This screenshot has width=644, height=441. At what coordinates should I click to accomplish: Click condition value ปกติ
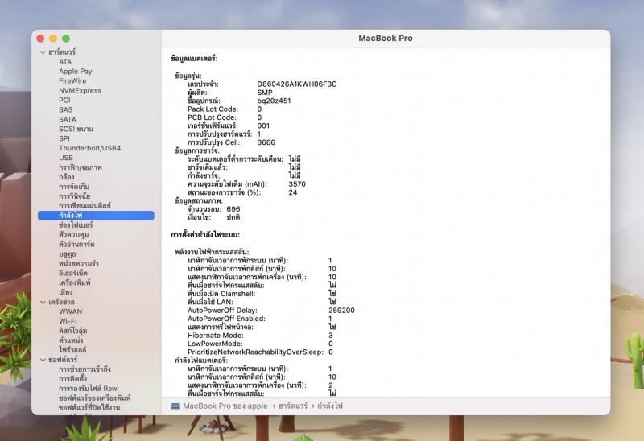[233, 217]
